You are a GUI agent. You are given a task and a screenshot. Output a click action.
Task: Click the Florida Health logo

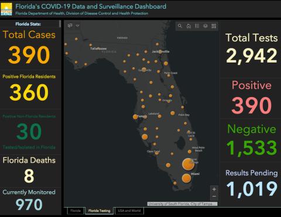tap(6, 9)
